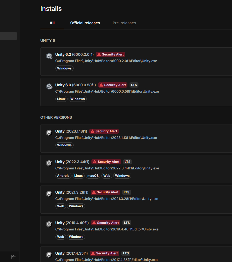This screenshot has width=232, height=262.
Task: Switch to the Official releases tab
Action: click(x=85, y=23)
